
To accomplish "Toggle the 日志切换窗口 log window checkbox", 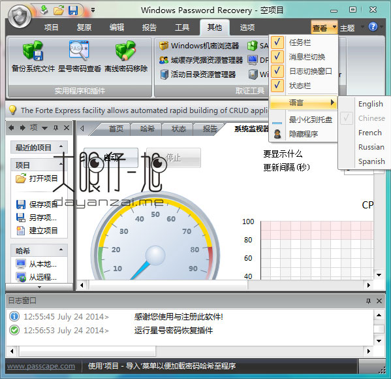I will point(277,71).
